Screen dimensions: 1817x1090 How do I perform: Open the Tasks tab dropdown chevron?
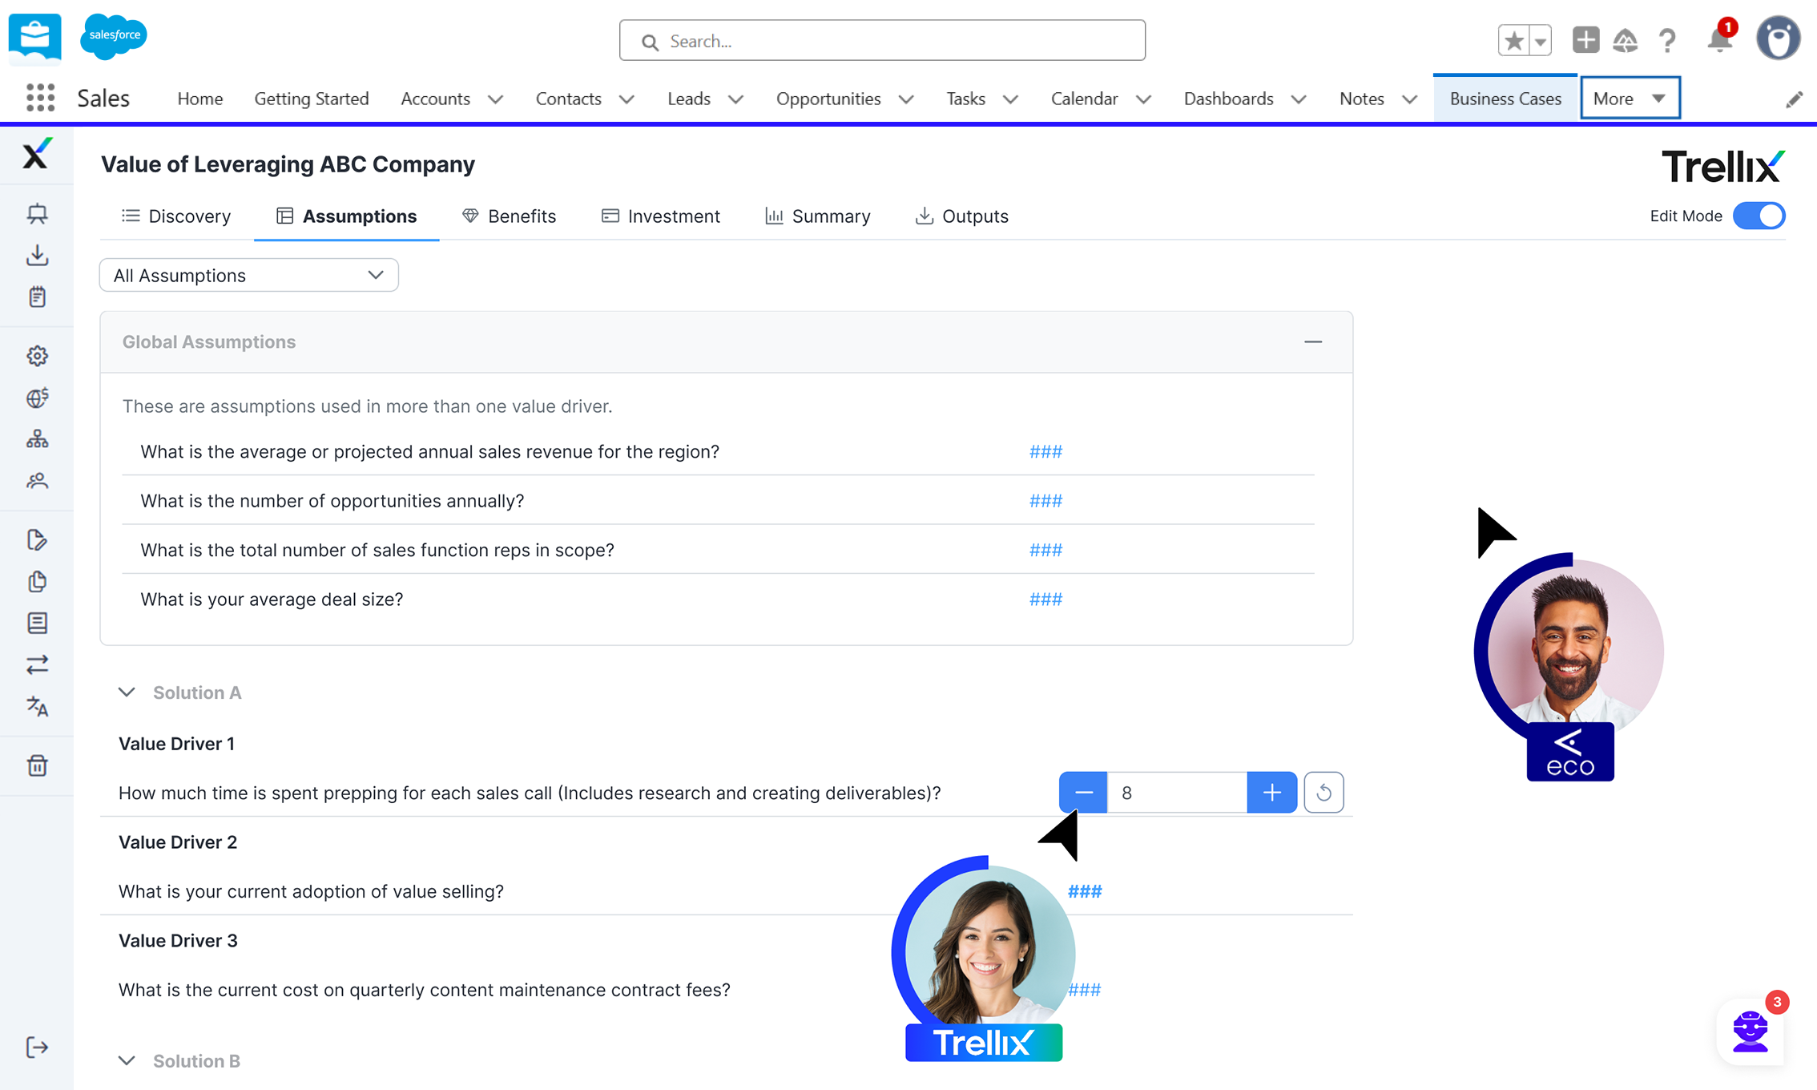[x=1010, y=99]
